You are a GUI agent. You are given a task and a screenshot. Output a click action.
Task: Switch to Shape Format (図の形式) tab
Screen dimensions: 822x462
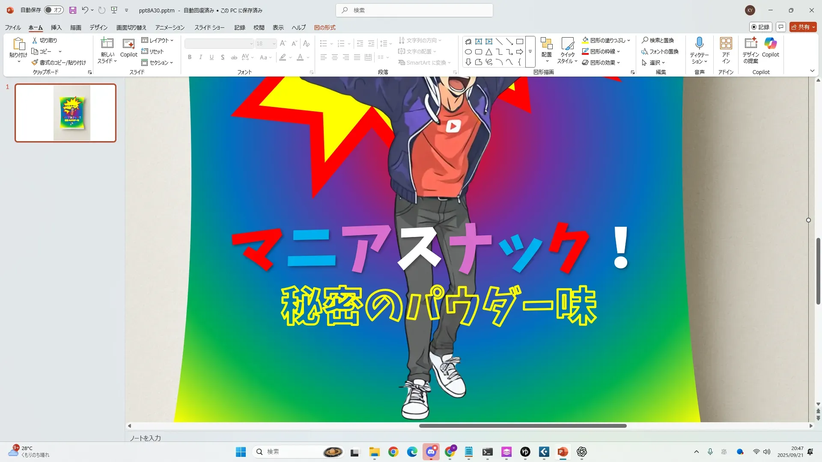(x=325, y=27)
